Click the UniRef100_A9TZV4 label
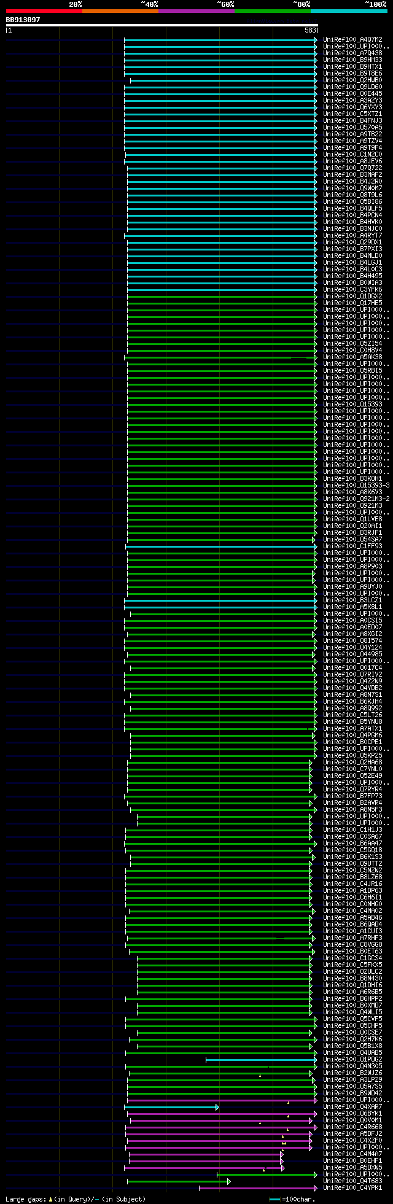 (352, 141)
